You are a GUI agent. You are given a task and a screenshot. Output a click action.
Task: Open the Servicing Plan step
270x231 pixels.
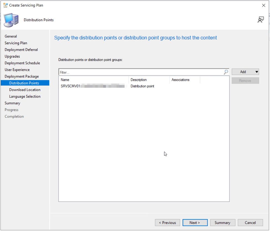coord(16,43)
